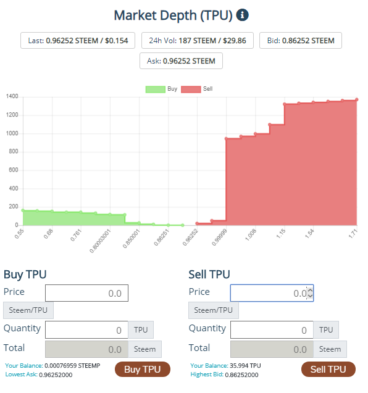Click the Sell Price stepper down arrow
The height and width of the screenshot is (393, 368).
(x=310, y=296)
